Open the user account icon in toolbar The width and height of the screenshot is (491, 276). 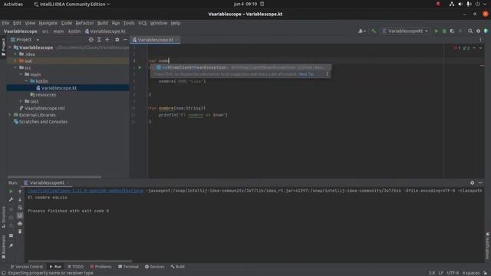click(x=361, y=31)
